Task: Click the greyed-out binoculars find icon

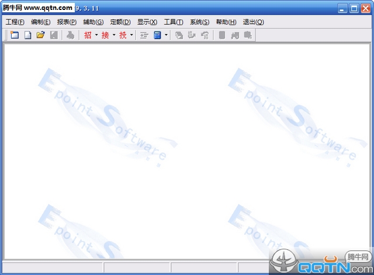Action: pos(235,35)
